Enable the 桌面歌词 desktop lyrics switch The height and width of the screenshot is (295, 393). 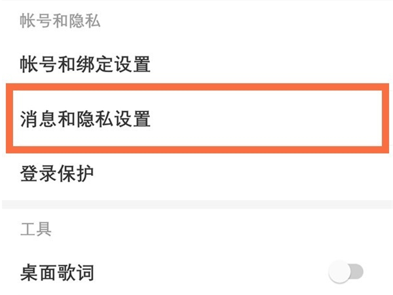click(346, 273)
